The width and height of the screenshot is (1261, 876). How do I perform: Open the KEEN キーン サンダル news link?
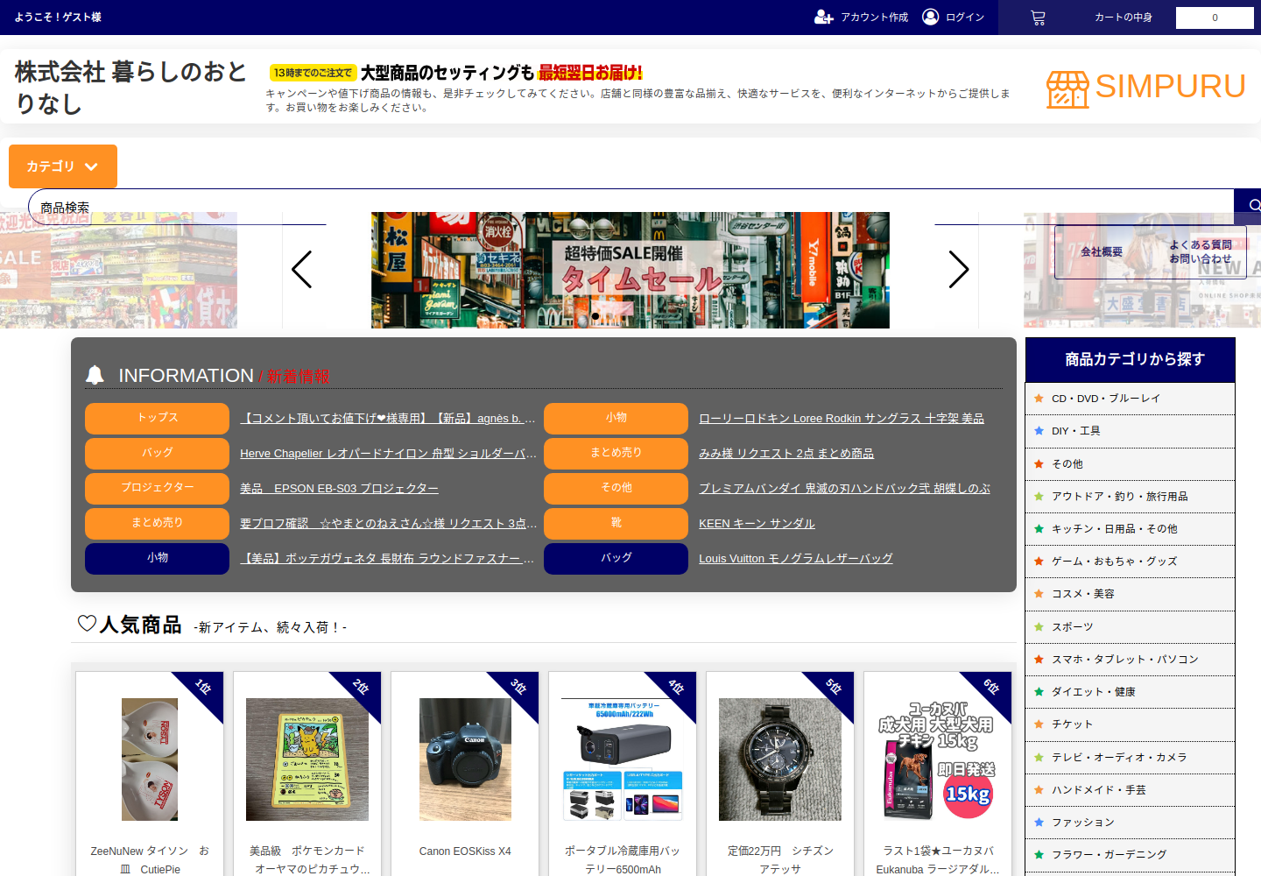click(757, 524)
